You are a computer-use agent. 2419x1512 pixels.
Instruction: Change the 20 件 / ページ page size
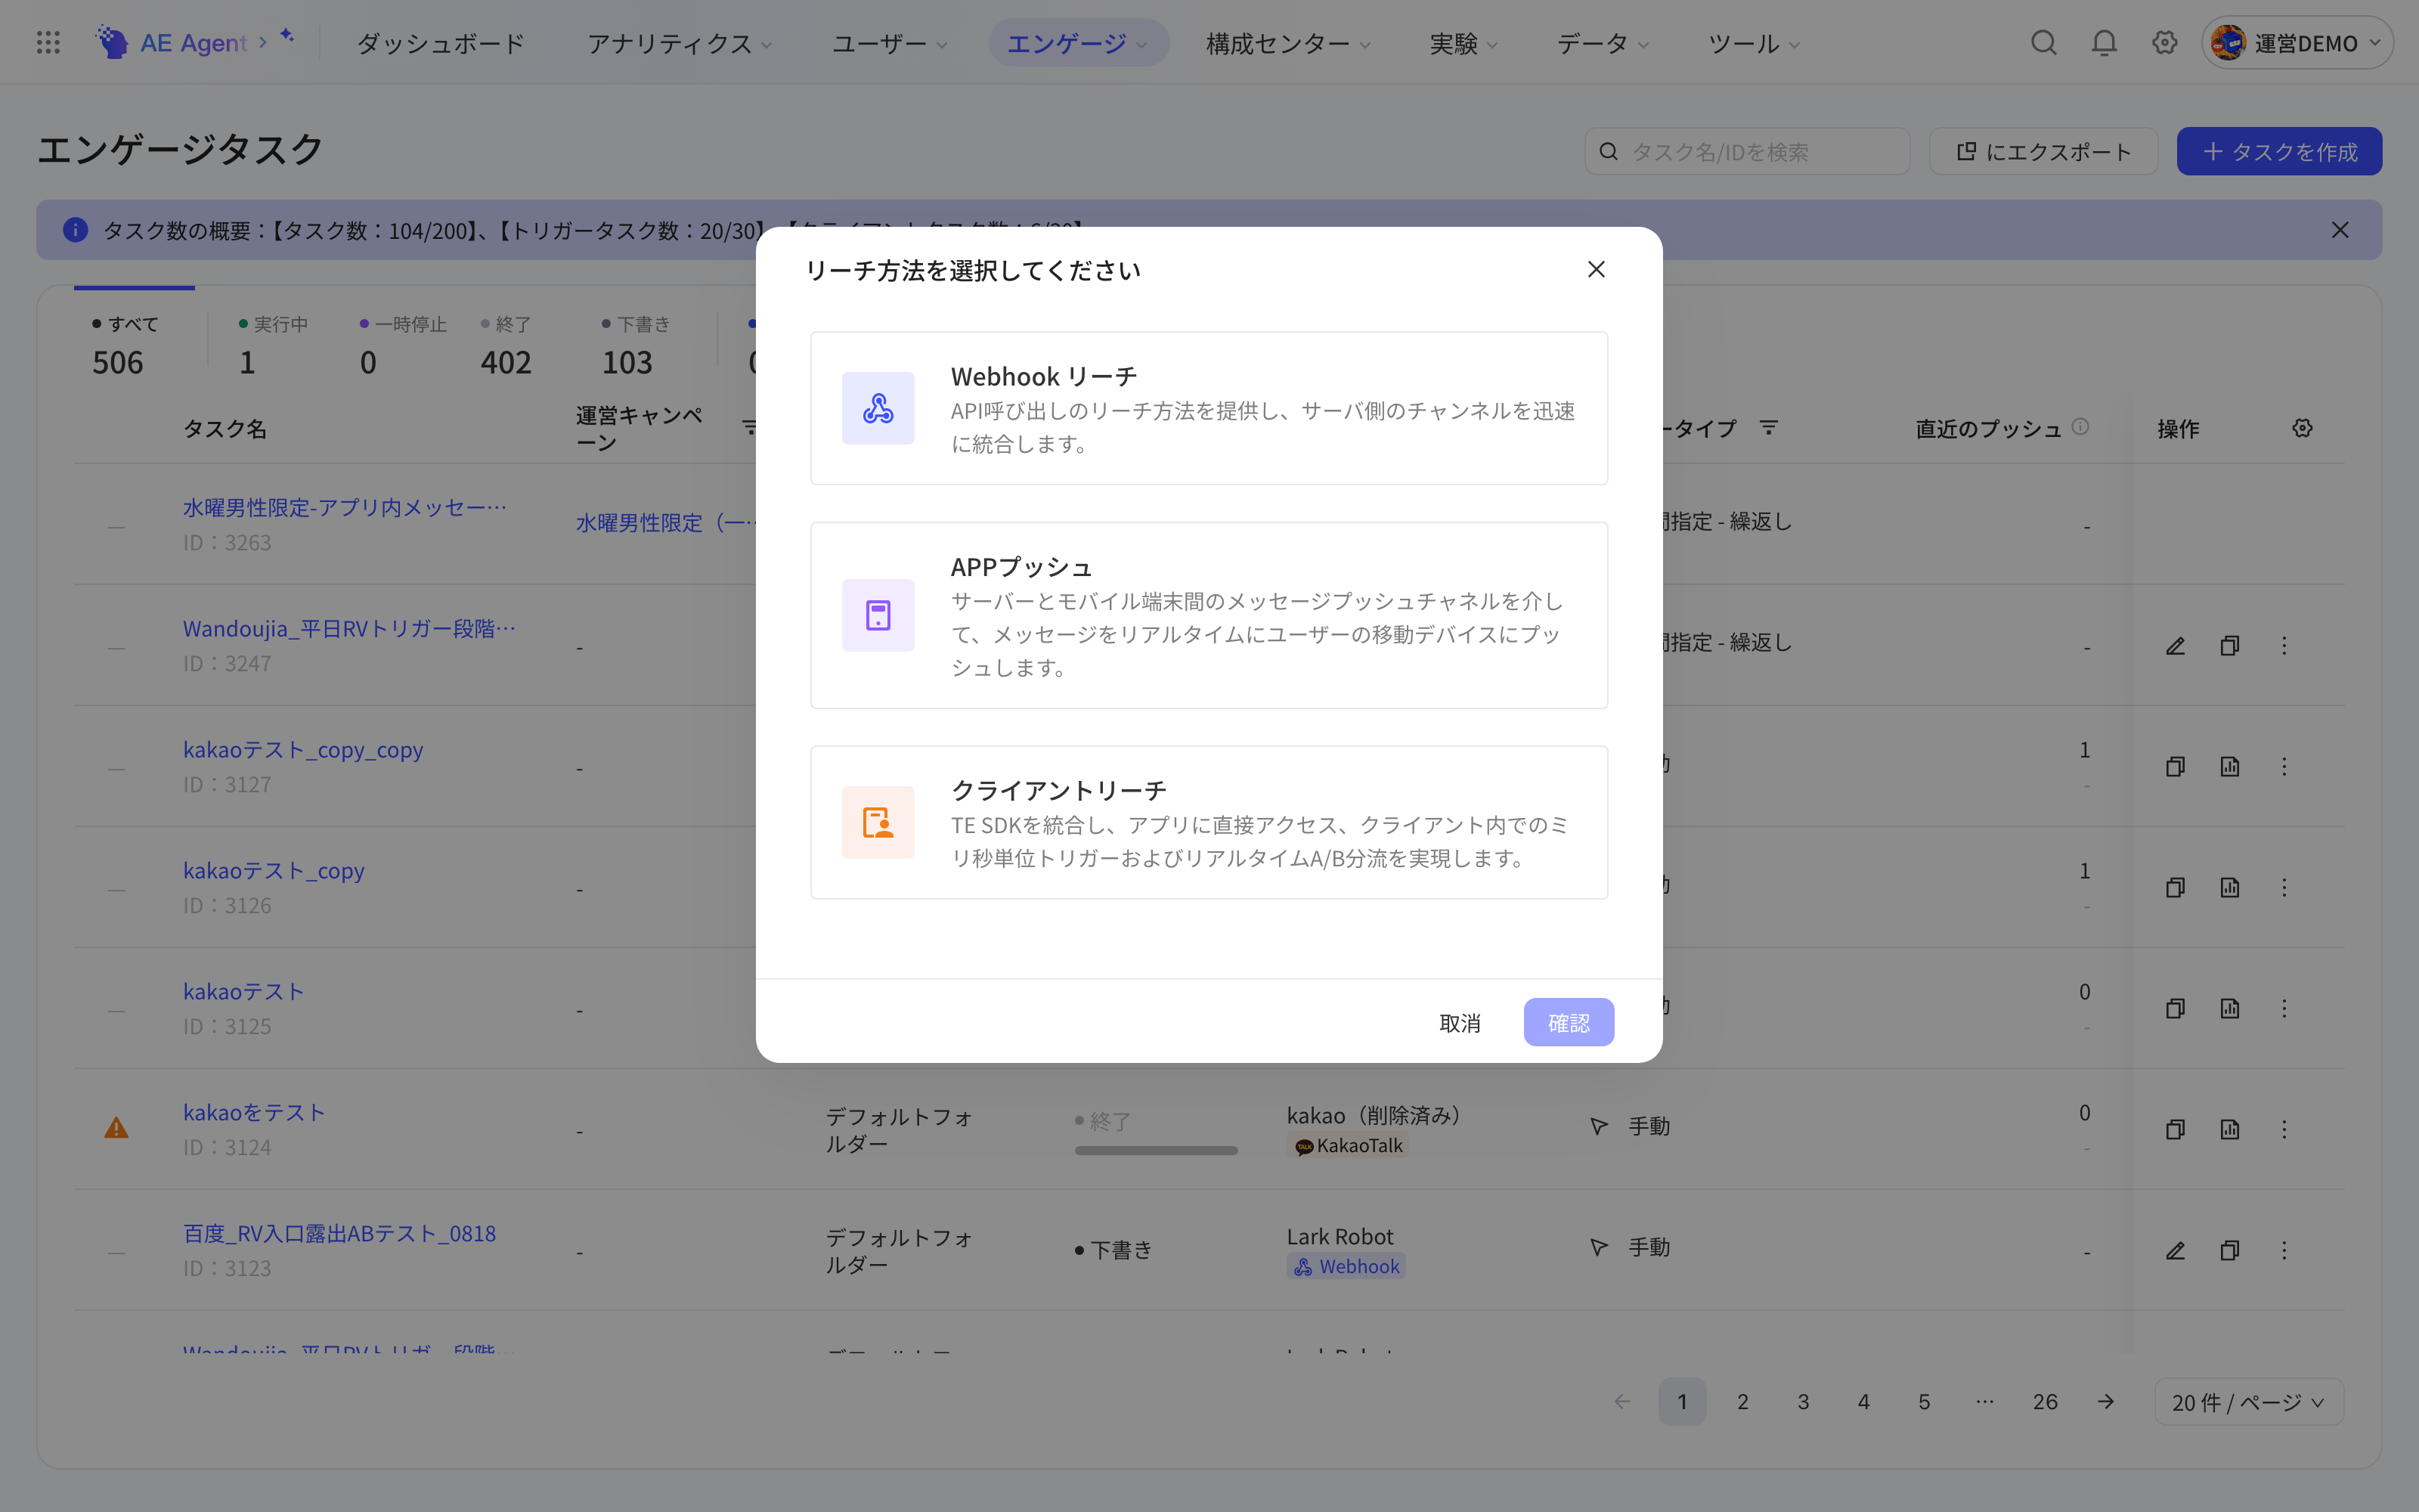coord(2249,1402)
